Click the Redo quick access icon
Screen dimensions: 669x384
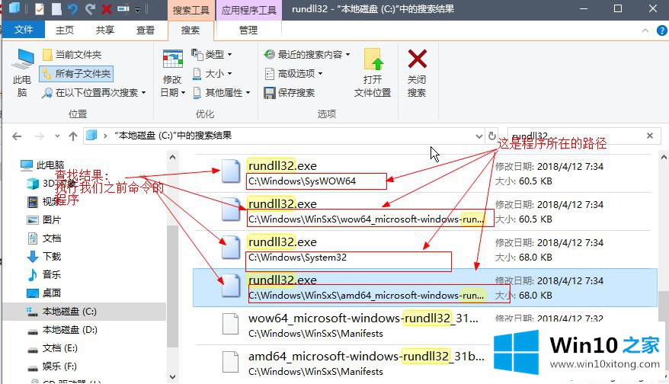point(90,8)
